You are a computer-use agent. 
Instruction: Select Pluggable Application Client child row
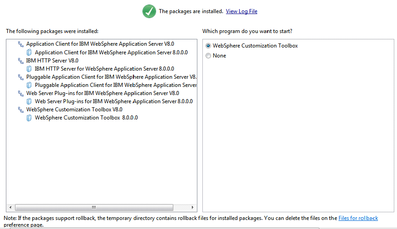(x=116, y=85)
